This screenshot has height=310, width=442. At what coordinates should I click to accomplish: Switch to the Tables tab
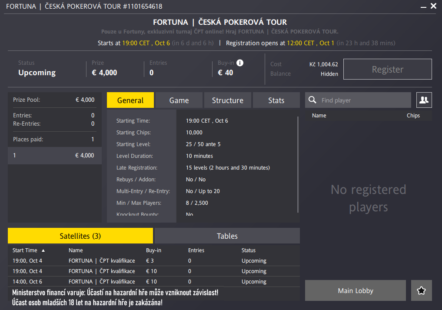tap(227, 236)
